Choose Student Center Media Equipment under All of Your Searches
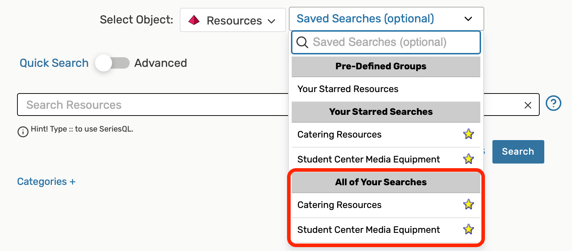This screenshot has width=572, height=251. pos(368,230)
